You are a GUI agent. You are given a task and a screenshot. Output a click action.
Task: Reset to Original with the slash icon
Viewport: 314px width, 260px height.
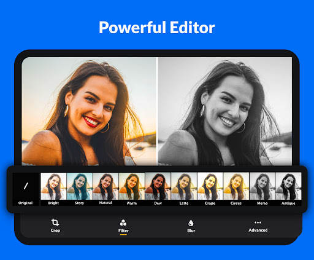click(26, 186)
